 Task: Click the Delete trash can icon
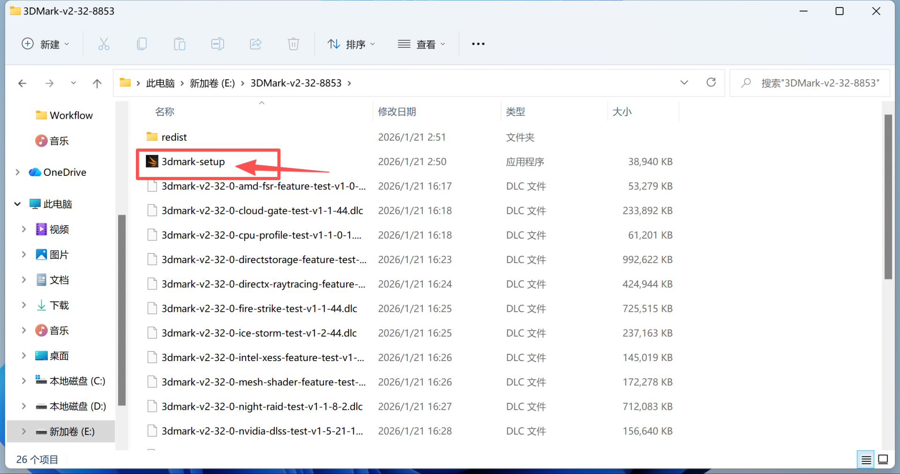point(293,44)
